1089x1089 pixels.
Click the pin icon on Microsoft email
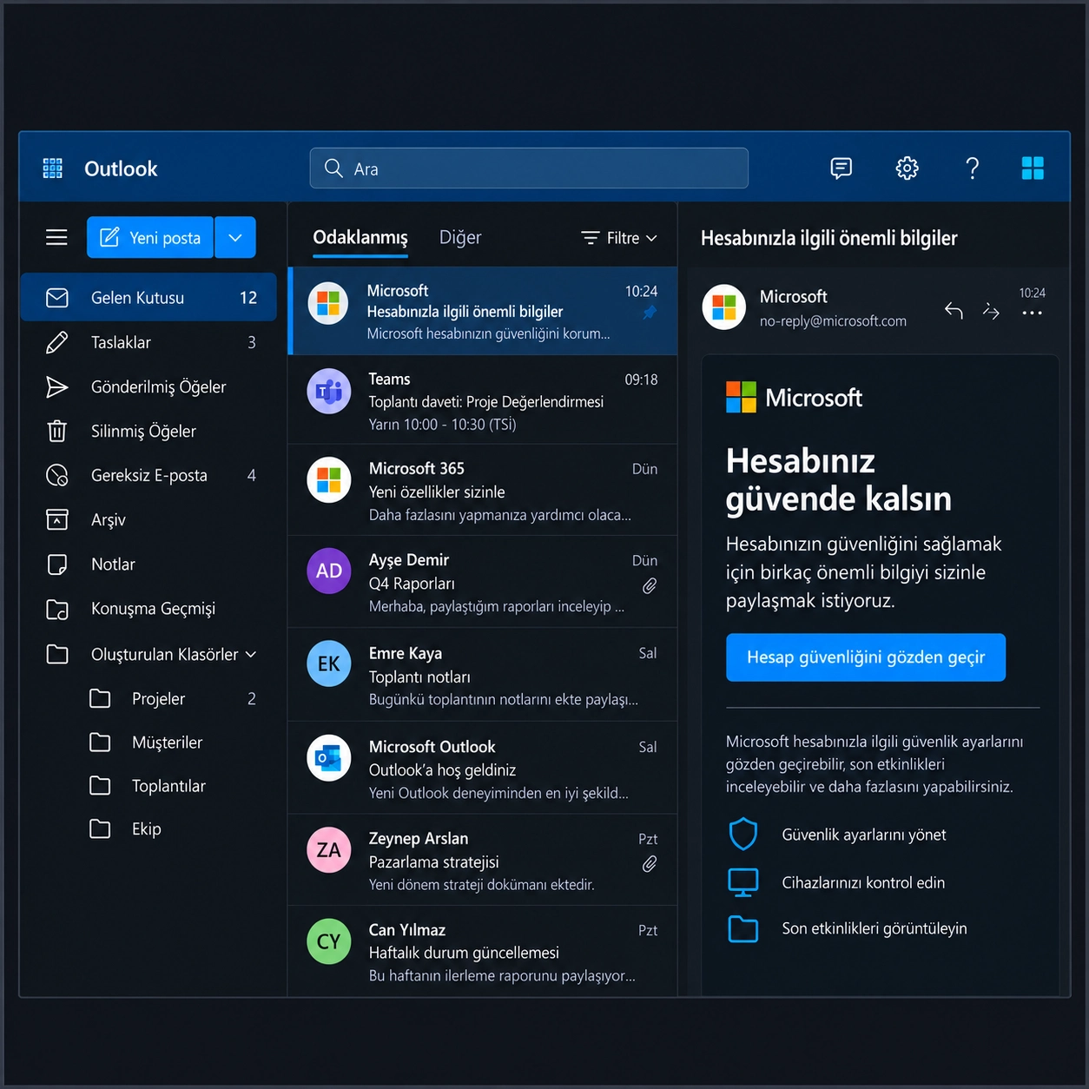(649, 313)
